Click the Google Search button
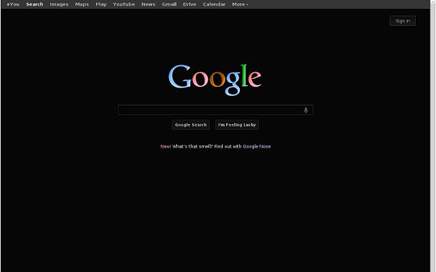Viewport: 436px width, 272px height. tap(191, 125)
